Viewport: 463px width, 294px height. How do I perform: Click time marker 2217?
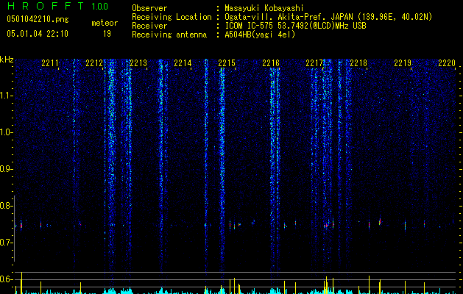(314, 63)
